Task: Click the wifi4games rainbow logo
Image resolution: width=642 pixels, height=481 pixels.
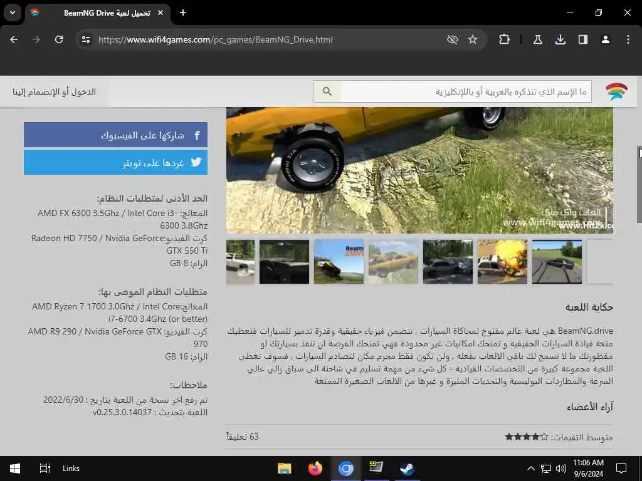Action: tap(617, 91)
